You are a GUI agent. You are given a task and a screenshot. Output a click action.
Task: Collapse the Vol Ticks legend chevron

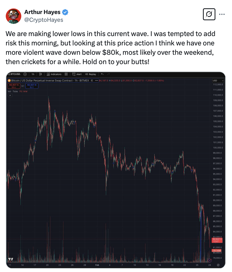click(x=10, y=95)
